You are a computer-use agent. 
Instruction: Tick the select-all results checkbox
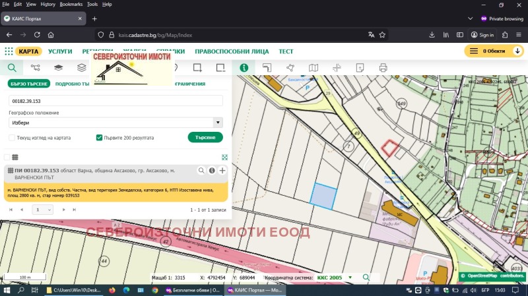point(7,157)
